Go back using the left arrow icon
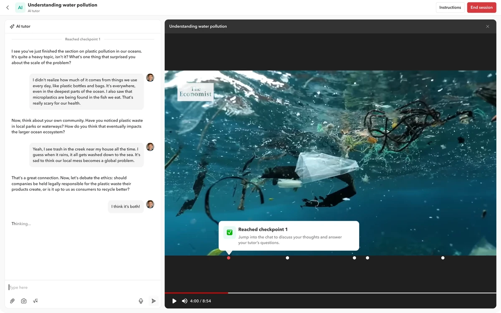This screenshot has height=313, width=501. [x=8, y=8]
